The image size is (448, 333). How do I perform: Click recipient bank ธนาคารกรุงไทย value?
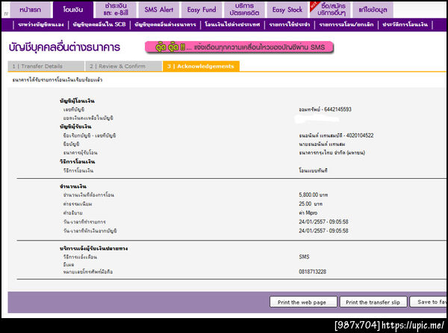332,153
